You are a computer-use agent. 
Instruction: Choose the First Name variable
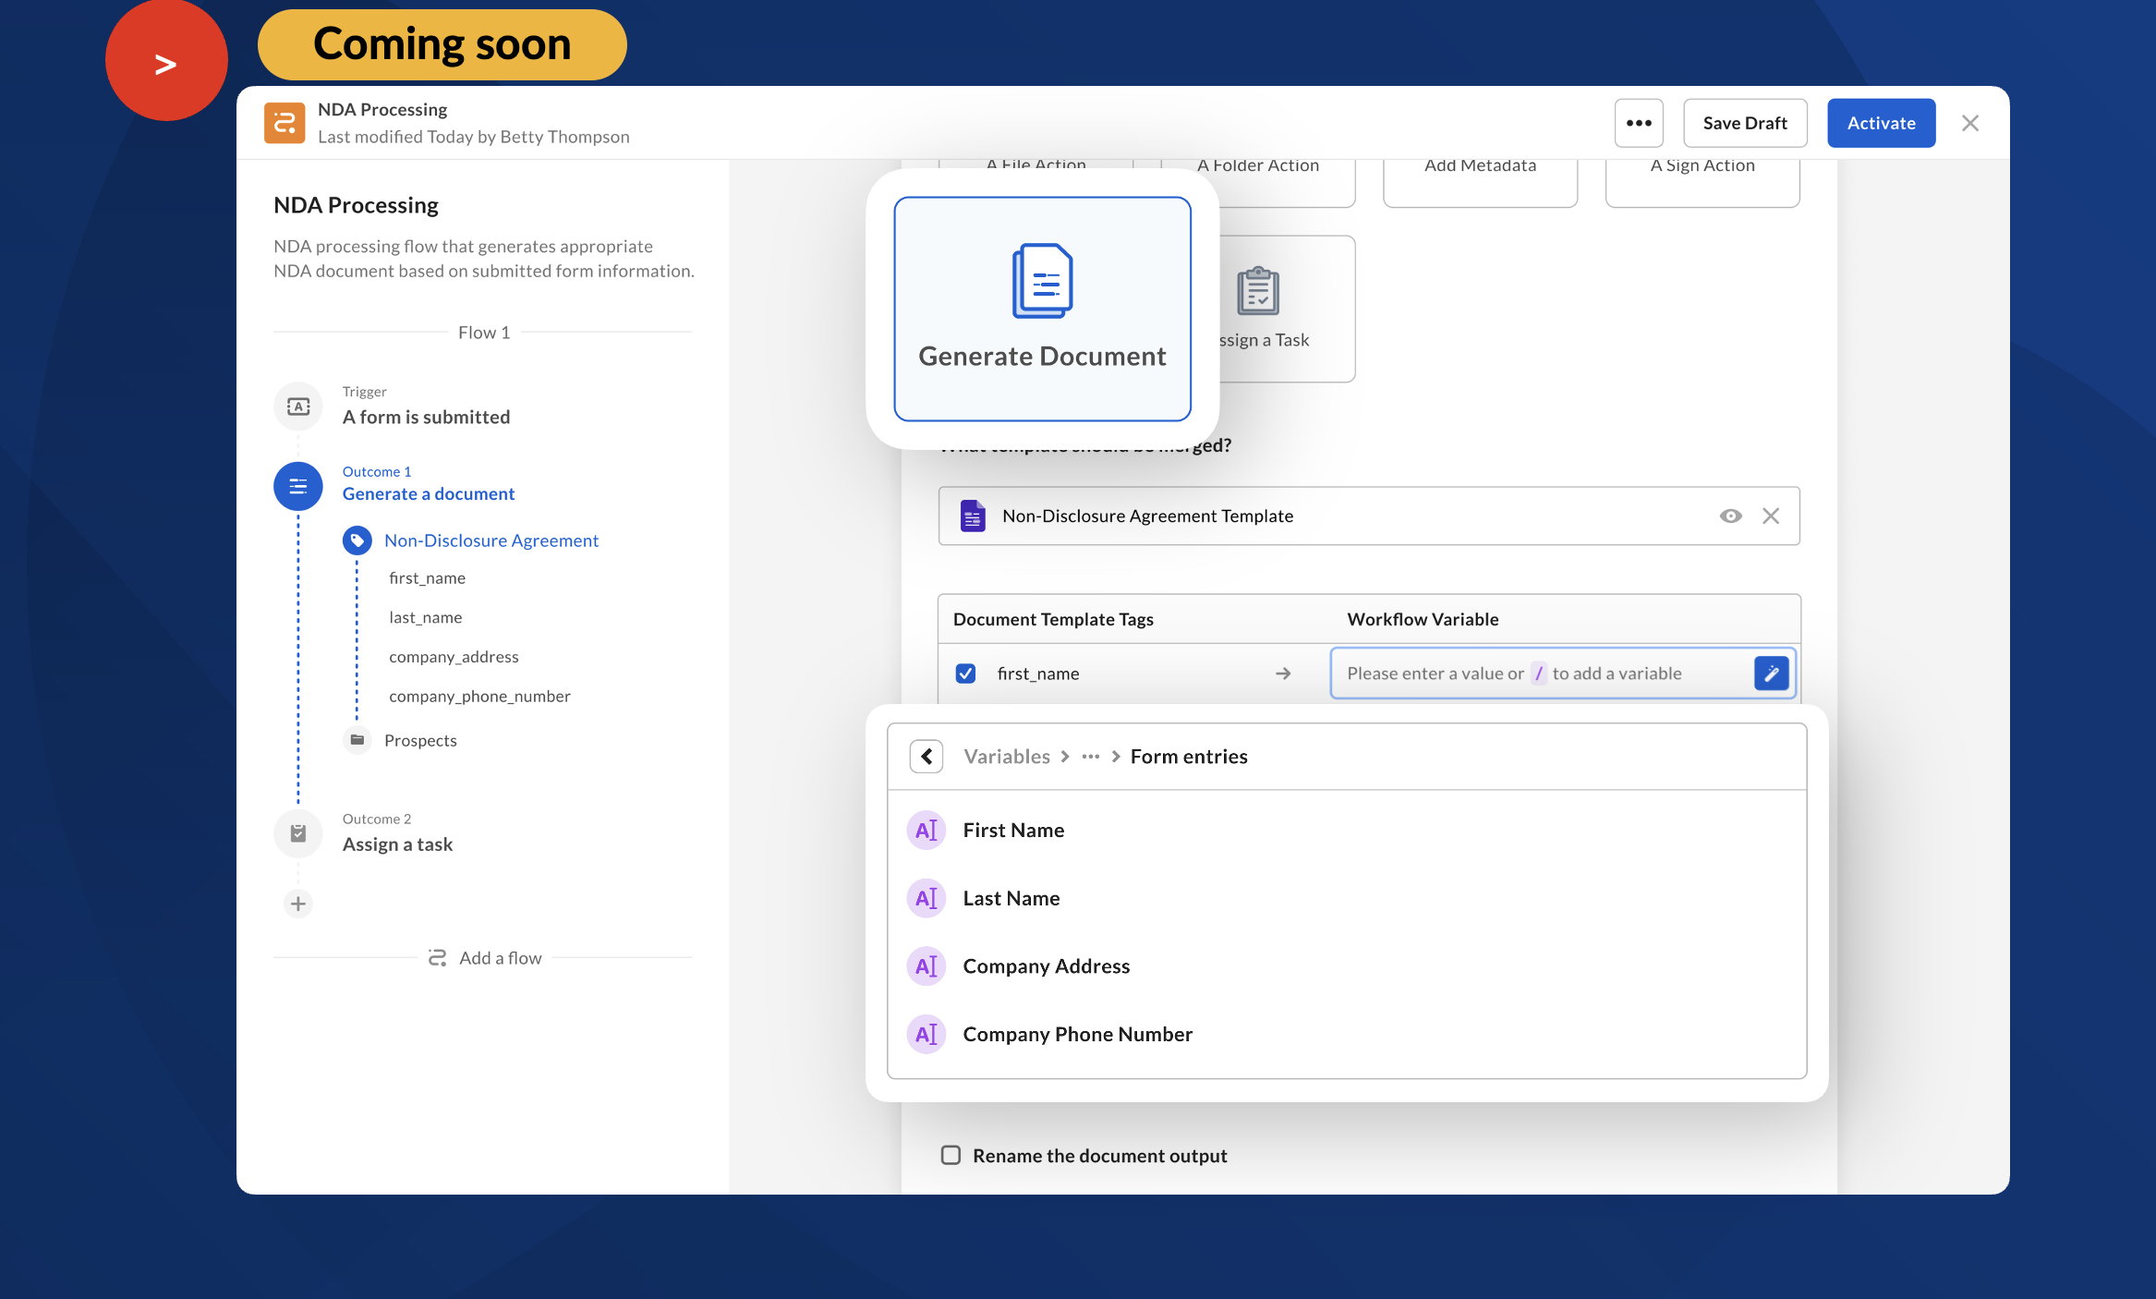coord(1013,830)
